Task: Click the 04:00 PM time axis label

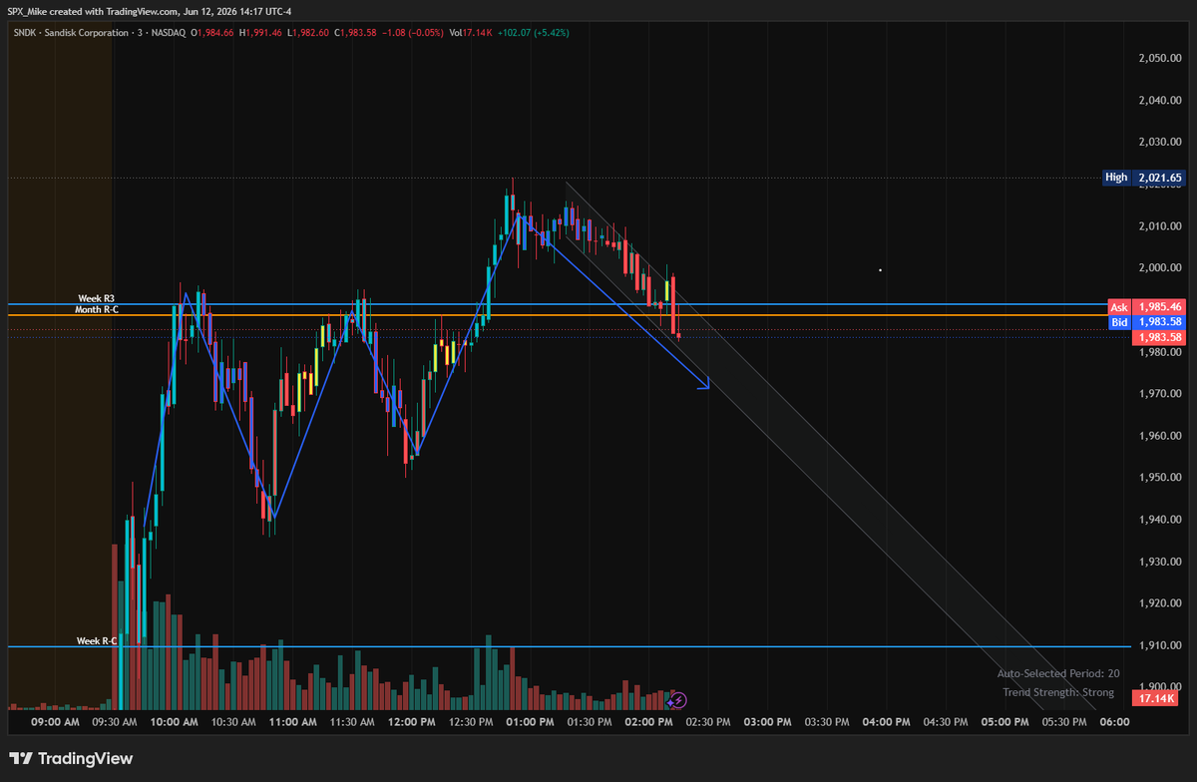Action: (886, 721)
